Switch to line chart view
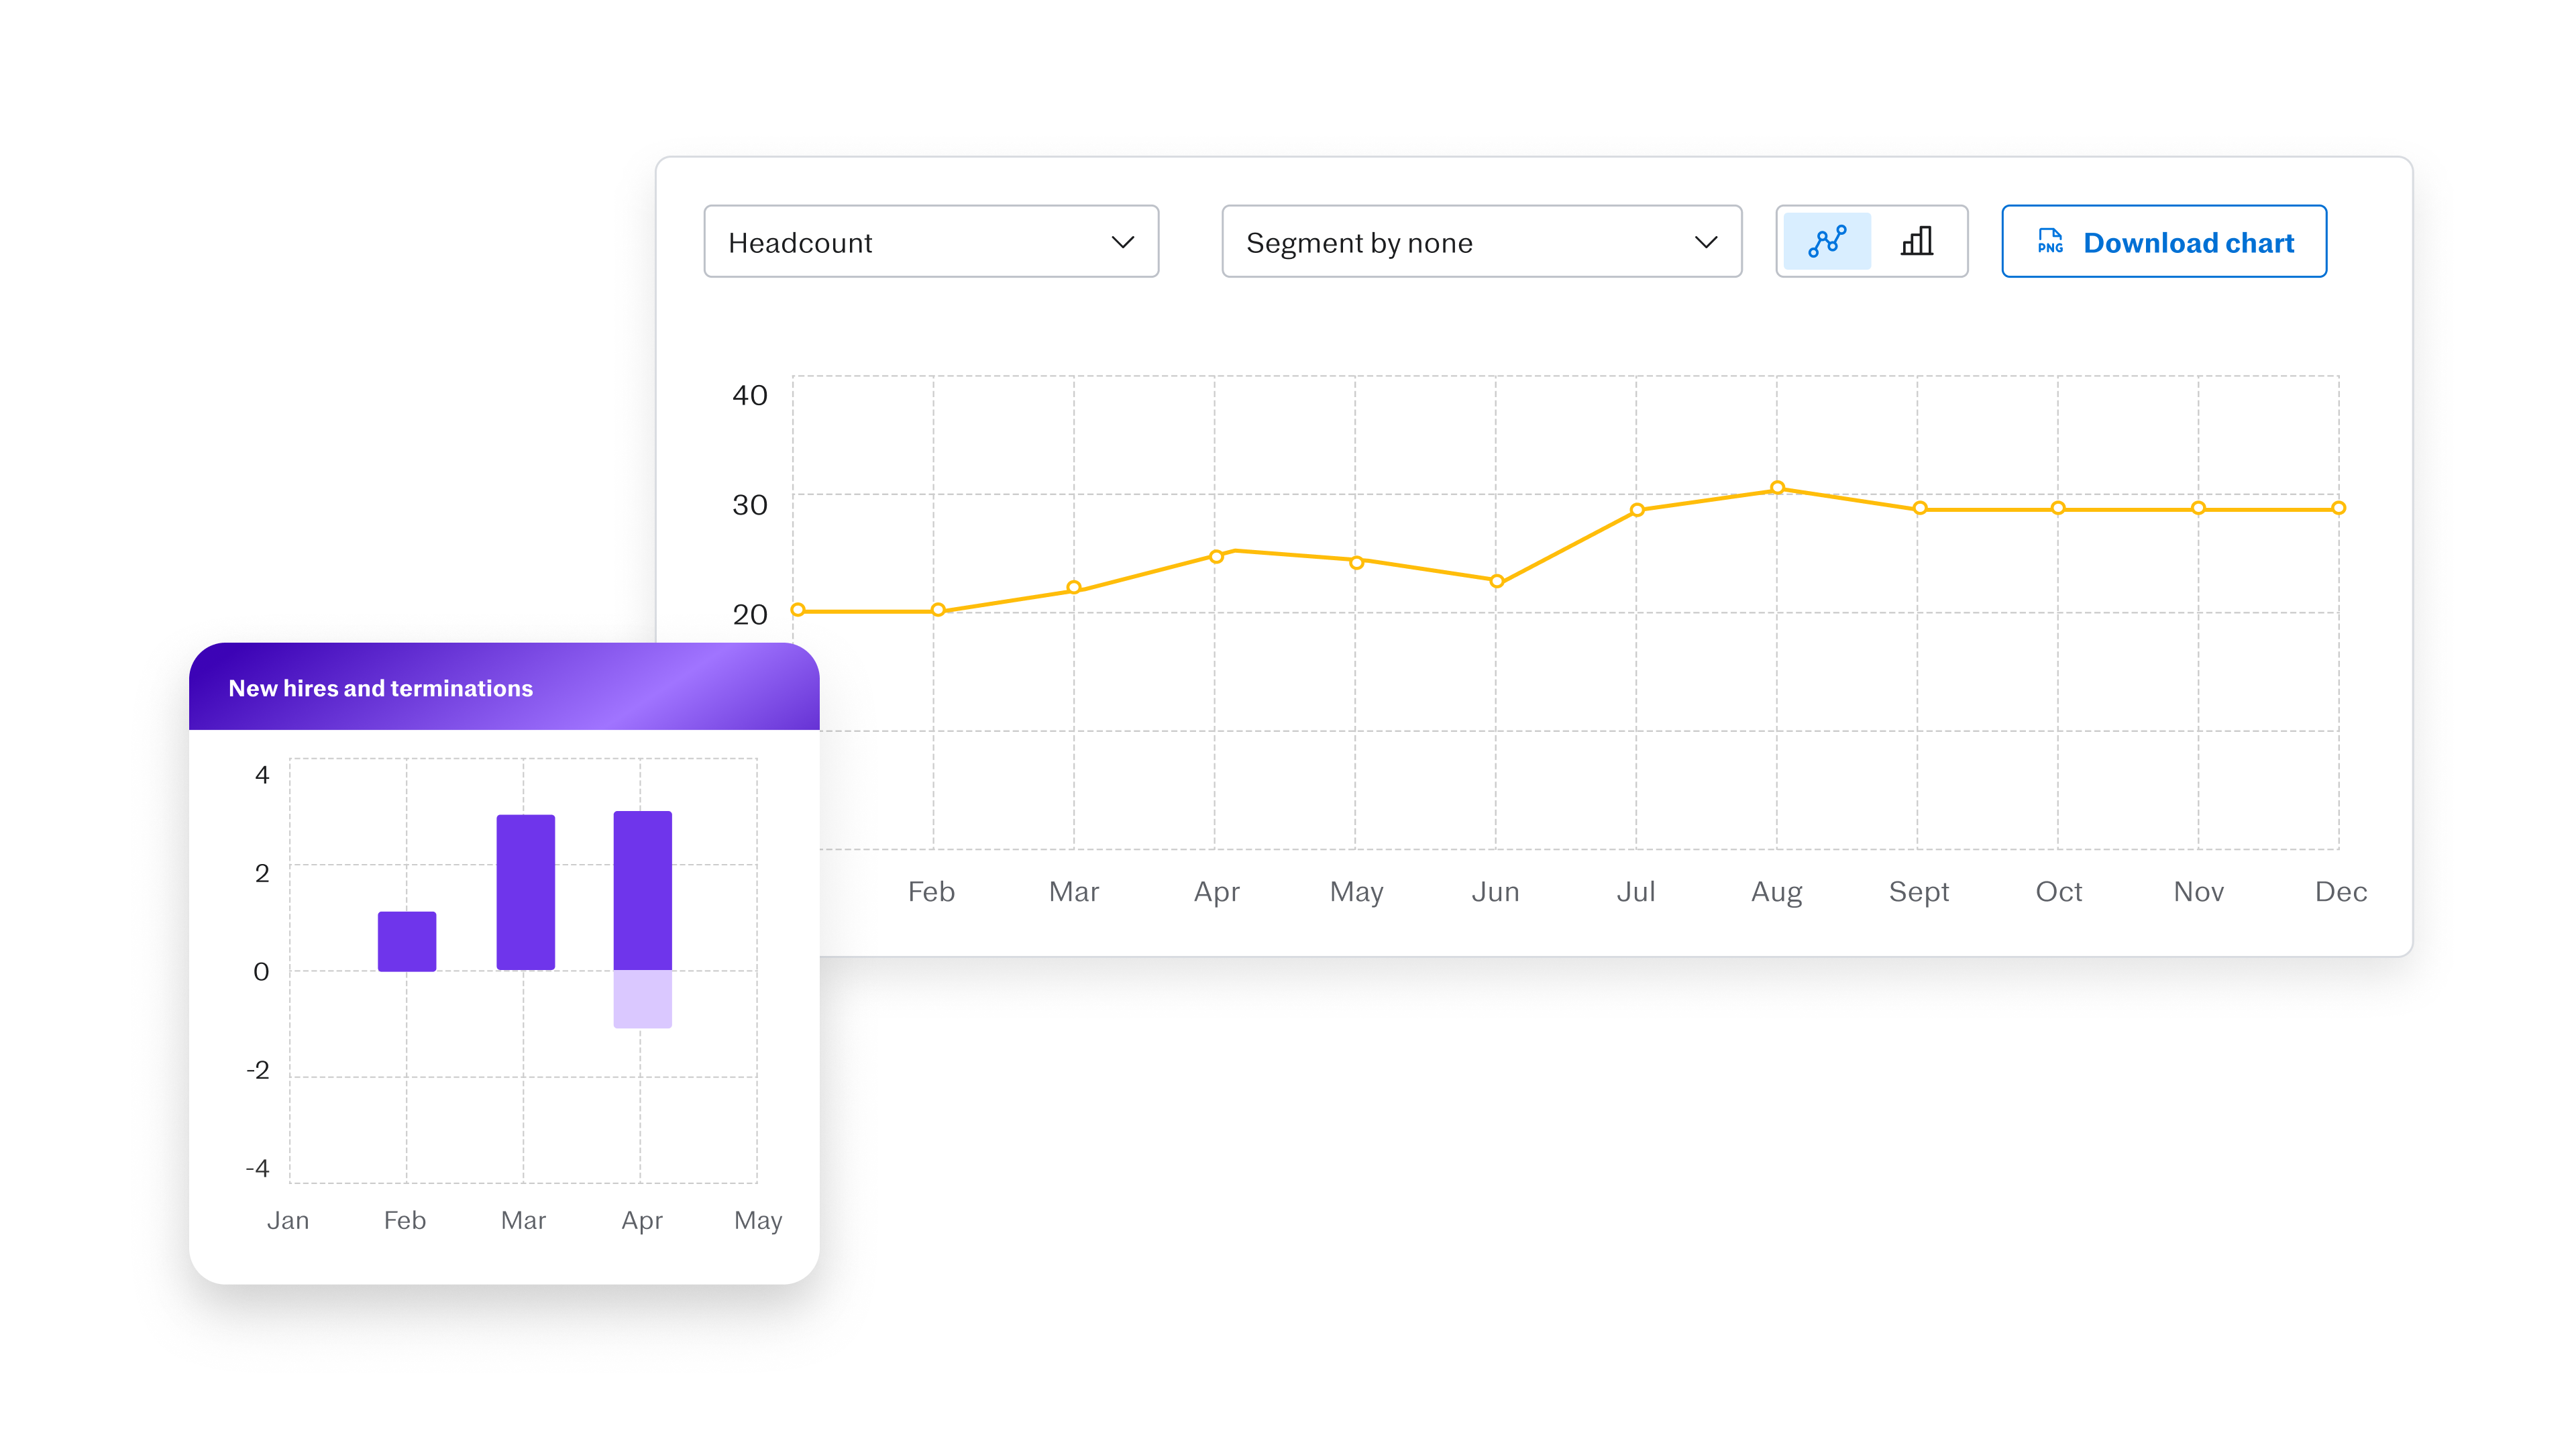The height and width of the screenshot is (1449, 2576). (1827, 242)
